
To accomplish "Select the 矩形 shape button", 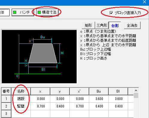I will (88, 25).
